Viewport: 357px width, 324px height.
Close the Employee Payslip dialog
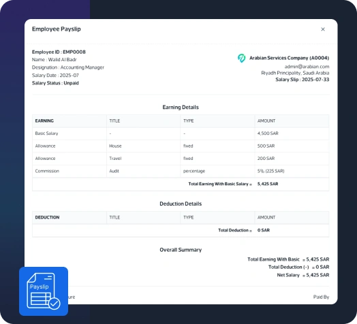pyautogui.click(x=323, y=29)
